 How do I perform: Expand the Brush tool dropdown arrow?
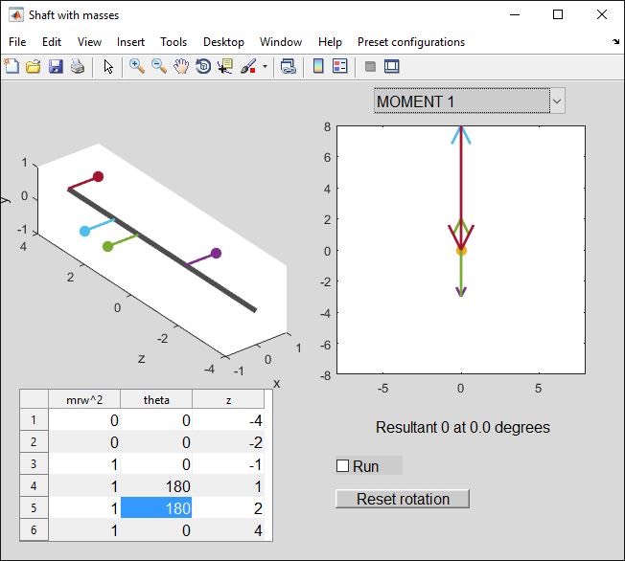pyautogui.click(x=265, y=68)
